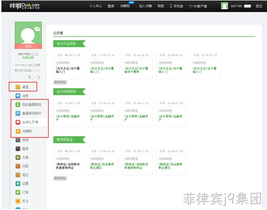Open PC客户端 download in top bar
The height and width of the screenshot is (210, 267).
(x=198, y=6)
